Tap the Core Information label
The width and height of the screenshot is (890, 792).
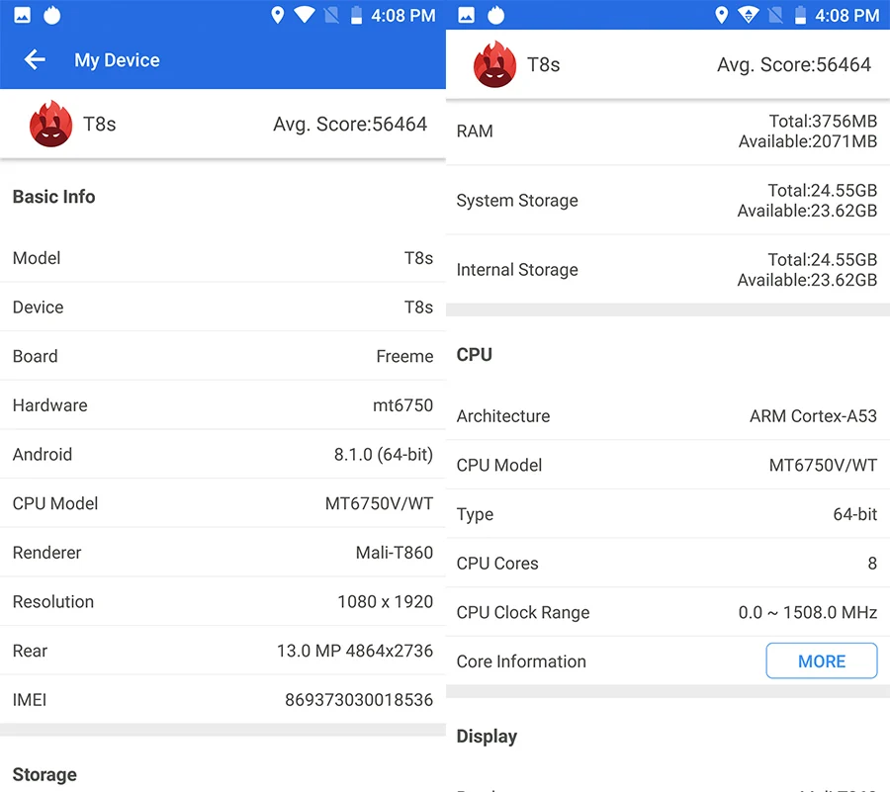click(x=521, y=661)
